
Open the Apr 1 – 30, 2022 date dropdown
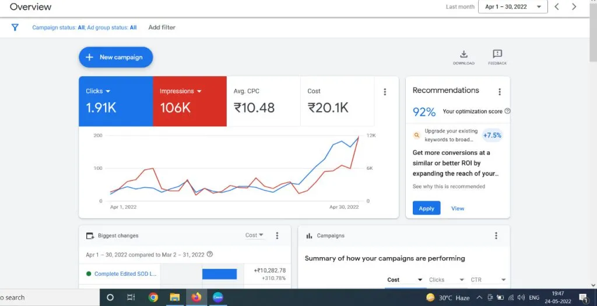coord(513,6)
